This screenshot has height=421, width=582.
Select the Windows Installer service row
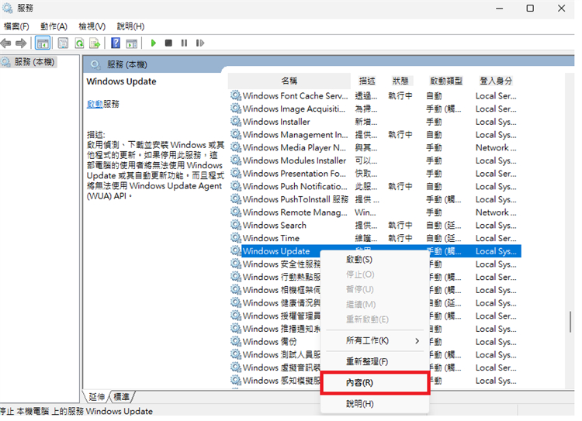[376, 122]
